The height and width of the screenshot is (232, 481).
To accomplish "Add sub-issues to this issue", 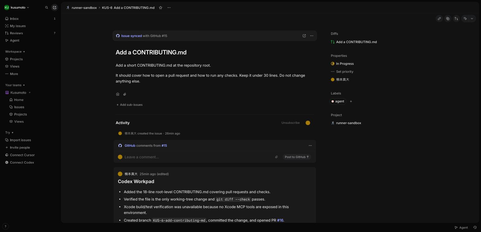I will pyautogui.click(x=129, y=105).
